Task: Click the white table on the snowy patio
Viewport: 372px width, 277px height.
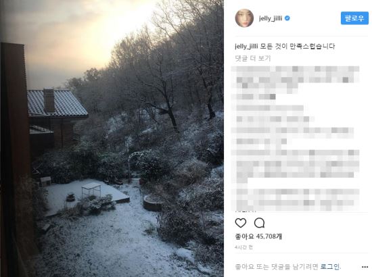Action: (x=91, y=191)
